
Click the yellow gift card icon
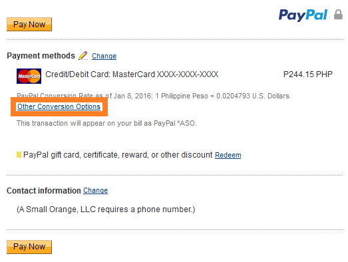tap(19, 154)
